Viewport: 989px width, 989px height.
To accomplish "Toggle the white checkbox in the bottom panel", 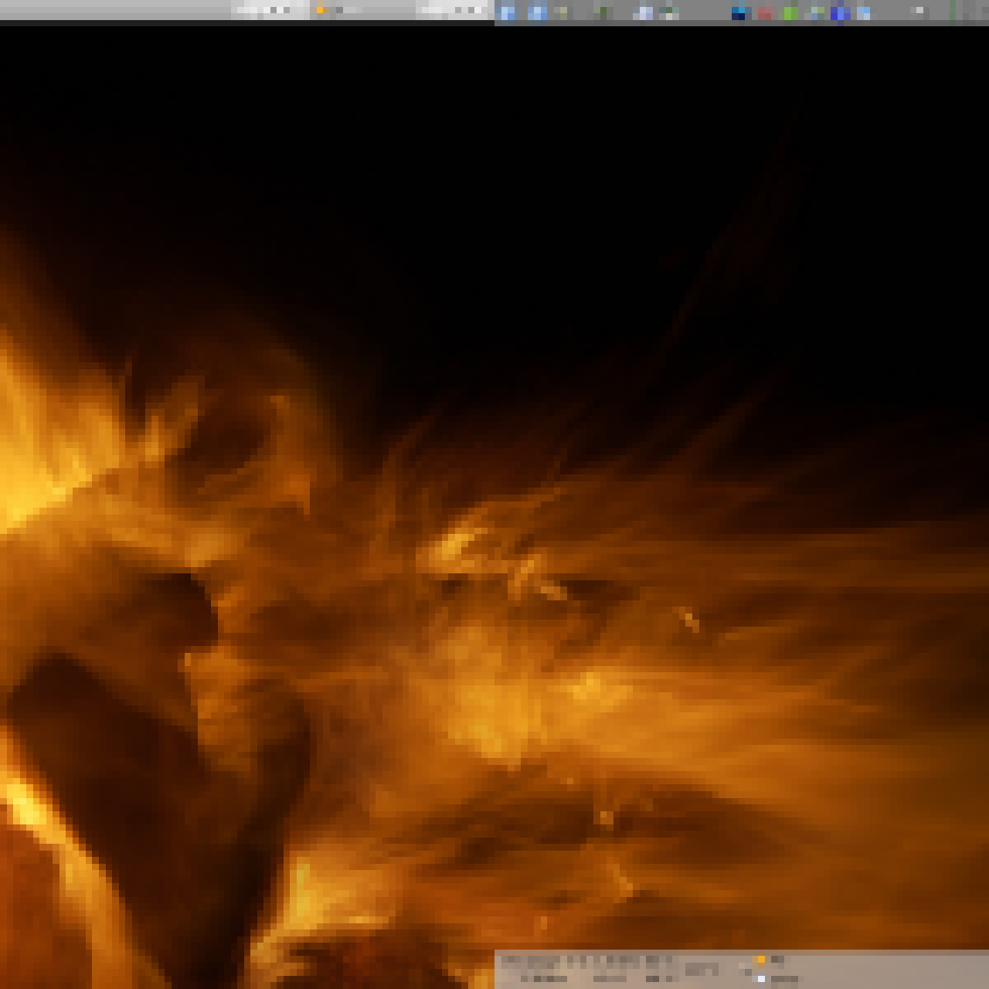I will [761, 979].
